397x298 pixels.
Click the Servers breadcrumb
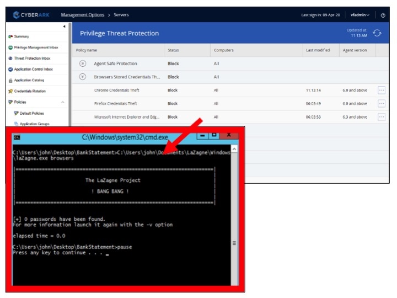pyautogui.click(x=121, y=15)
